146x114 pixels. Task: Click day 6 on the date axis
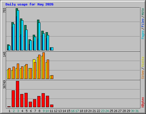(x=31, y=111)
